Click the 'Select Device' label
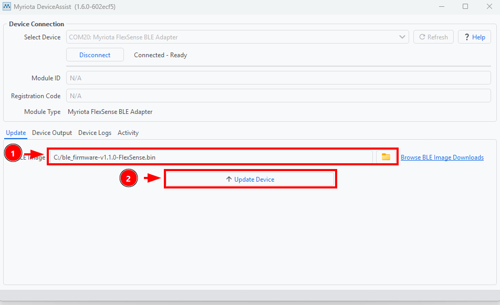 point(43,37)
